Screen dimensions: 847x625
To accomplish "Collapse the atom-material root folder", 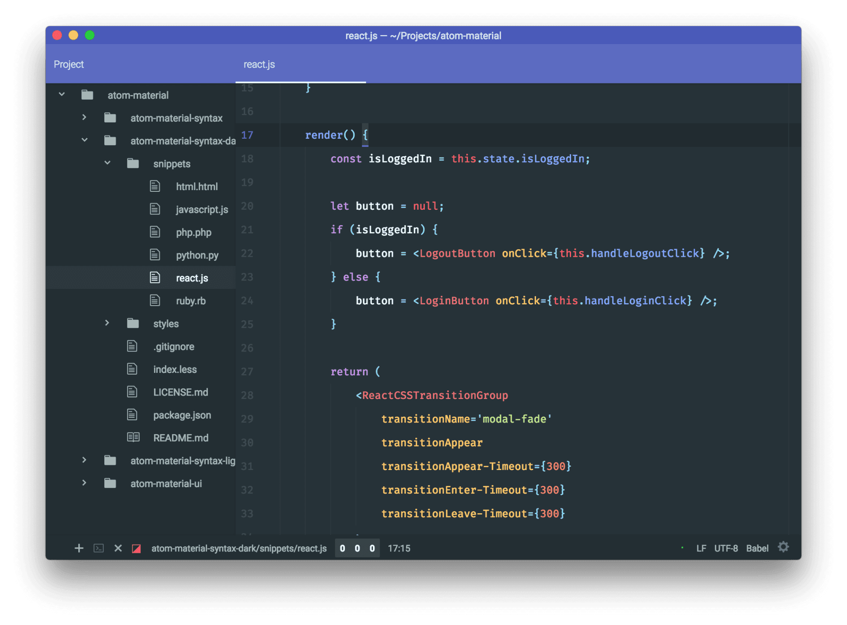I will (62, 95).
